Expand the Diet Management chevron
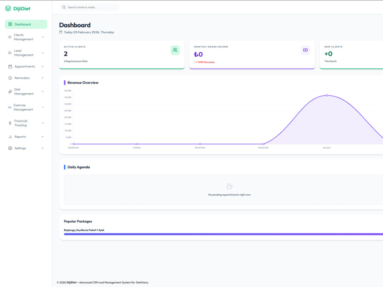383x287 pixels. (43, 91)
